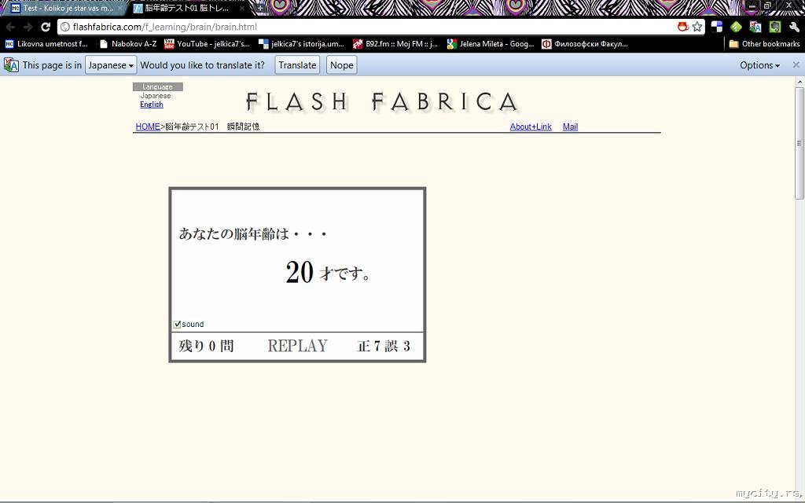Open the jelkica7's istorija.um... bookmark

(301, 44)
